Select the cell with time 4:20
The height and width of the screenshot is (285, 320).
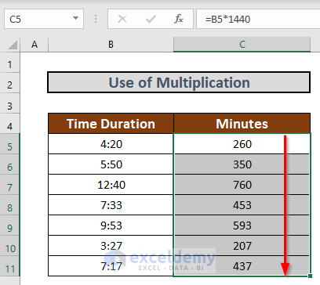point(111,144)
